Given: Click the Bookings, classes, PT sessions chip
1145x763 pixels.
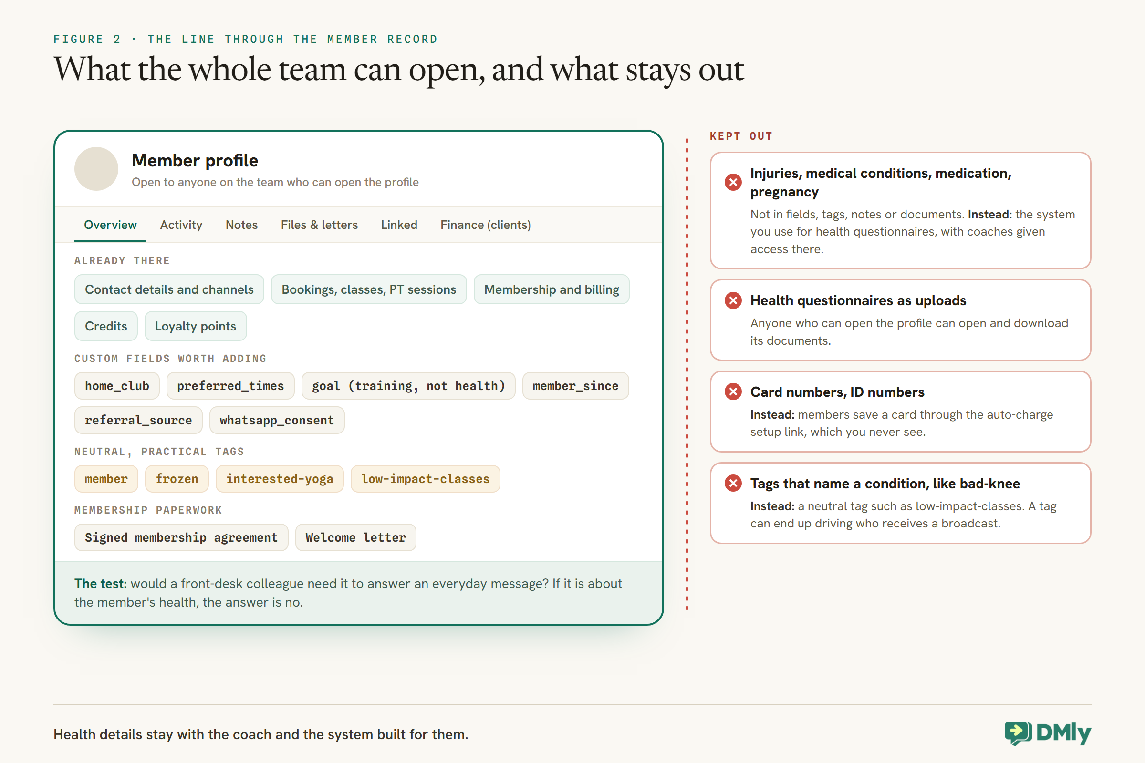Looking at the screenshot, I should coord(369,289).
